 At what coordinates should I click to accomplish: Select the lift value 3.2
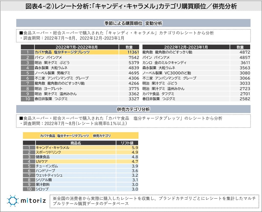click(135, 175)
